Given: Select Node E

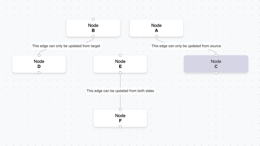Looking at the screenshot, I should point(120,64).
